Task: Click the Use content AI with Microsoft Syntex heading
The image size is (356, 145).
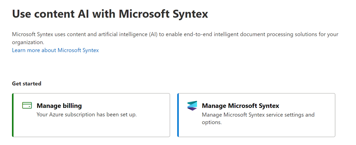Action: point(110,14)
